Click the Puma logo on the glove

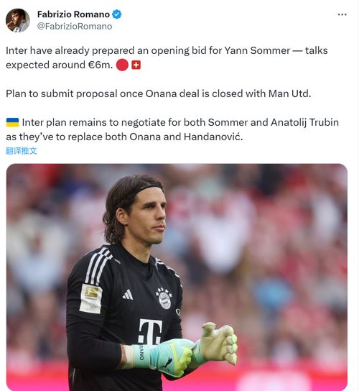pos(166,363)
